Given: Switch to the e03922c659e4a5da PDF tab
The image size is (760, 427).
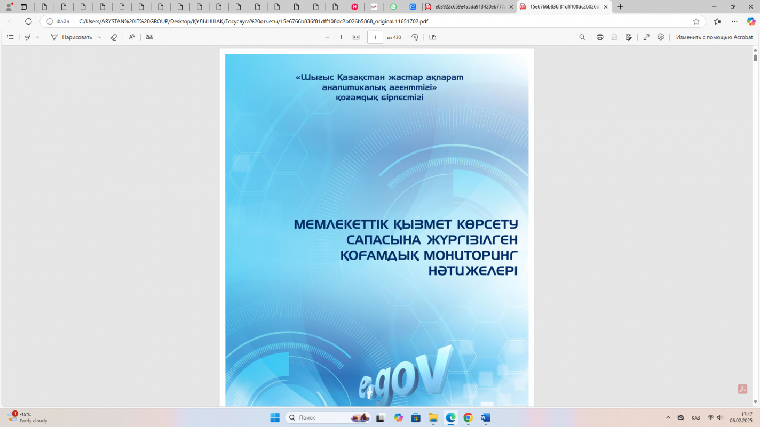Looking at the screenshot, I should tap(468, 7).
